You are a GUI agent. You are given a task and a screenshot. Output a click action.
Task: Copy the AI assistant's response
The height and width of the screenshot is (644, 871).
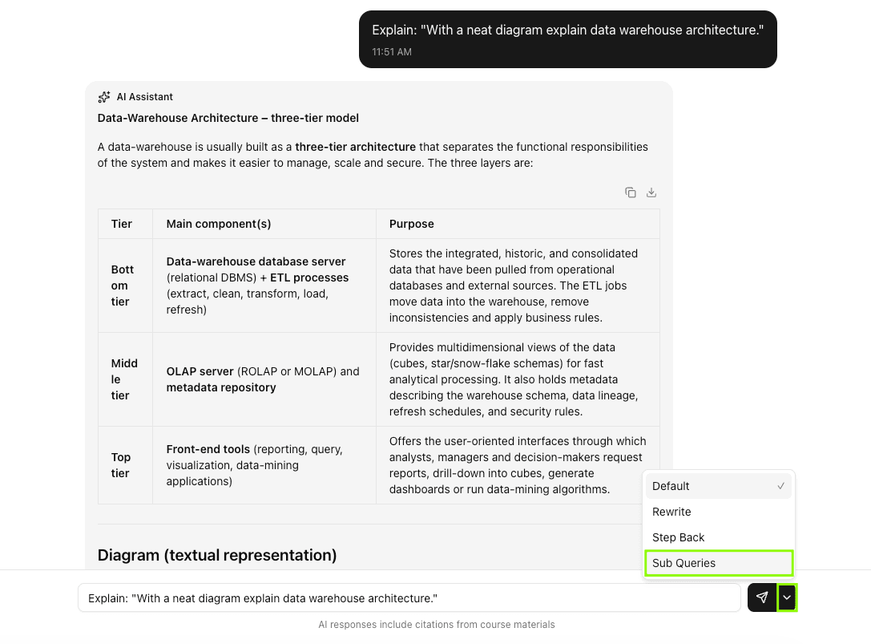click(x=631, y=192)
